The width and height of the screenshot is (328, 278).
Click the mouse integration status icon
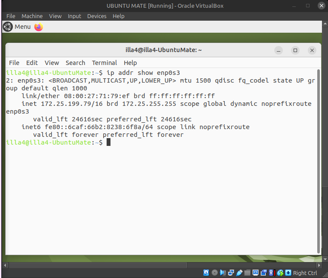click(280, 273)
